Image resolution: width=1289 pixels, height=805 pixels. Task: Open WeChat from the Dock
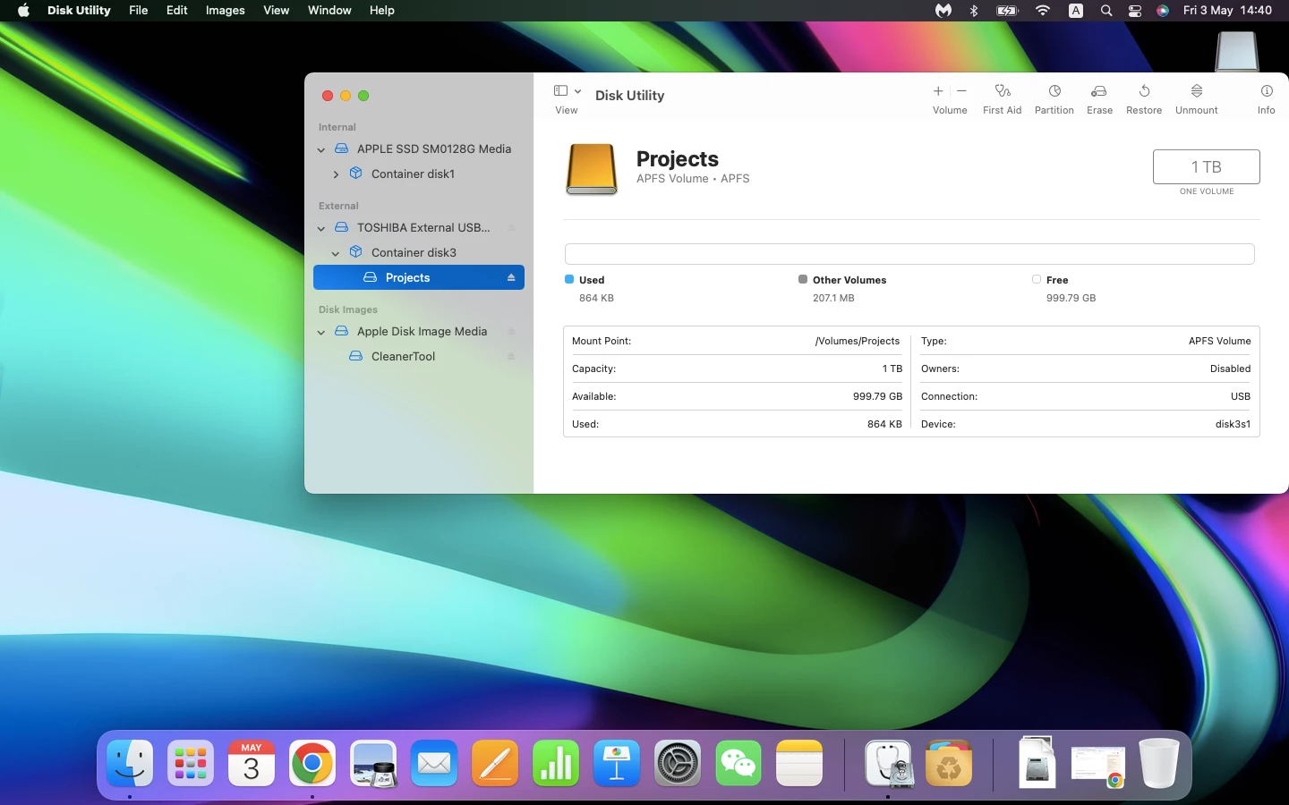[738, 764]
